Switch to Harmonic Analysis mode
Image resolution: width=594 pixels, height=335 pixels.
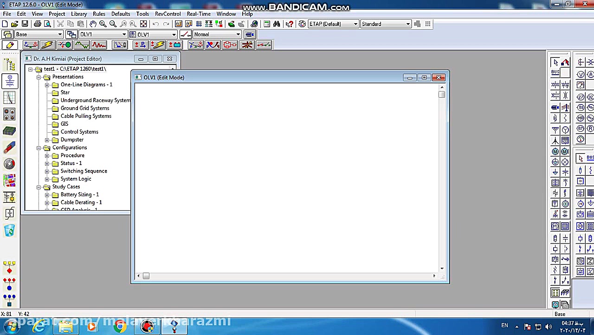click(x=82, y=45)
